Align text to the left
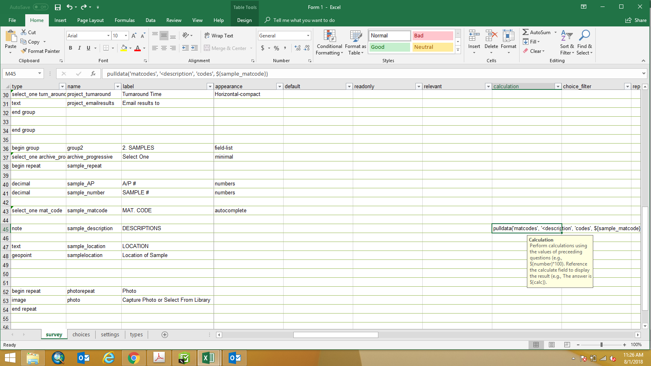 (x=155, y=48)
